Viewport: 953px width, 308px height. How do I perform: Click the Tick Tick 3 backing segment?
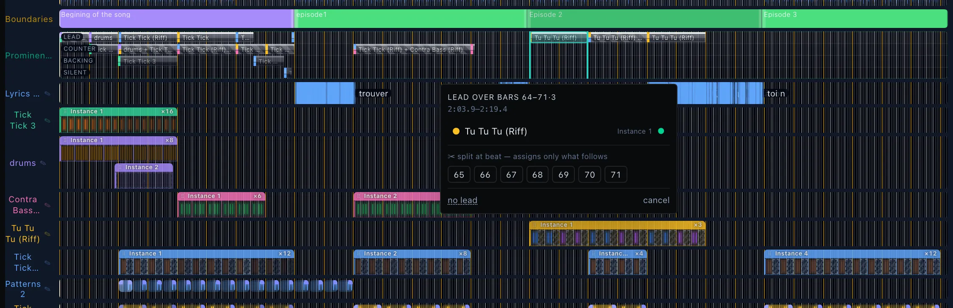pyautogui.click(x=148, y=61)
